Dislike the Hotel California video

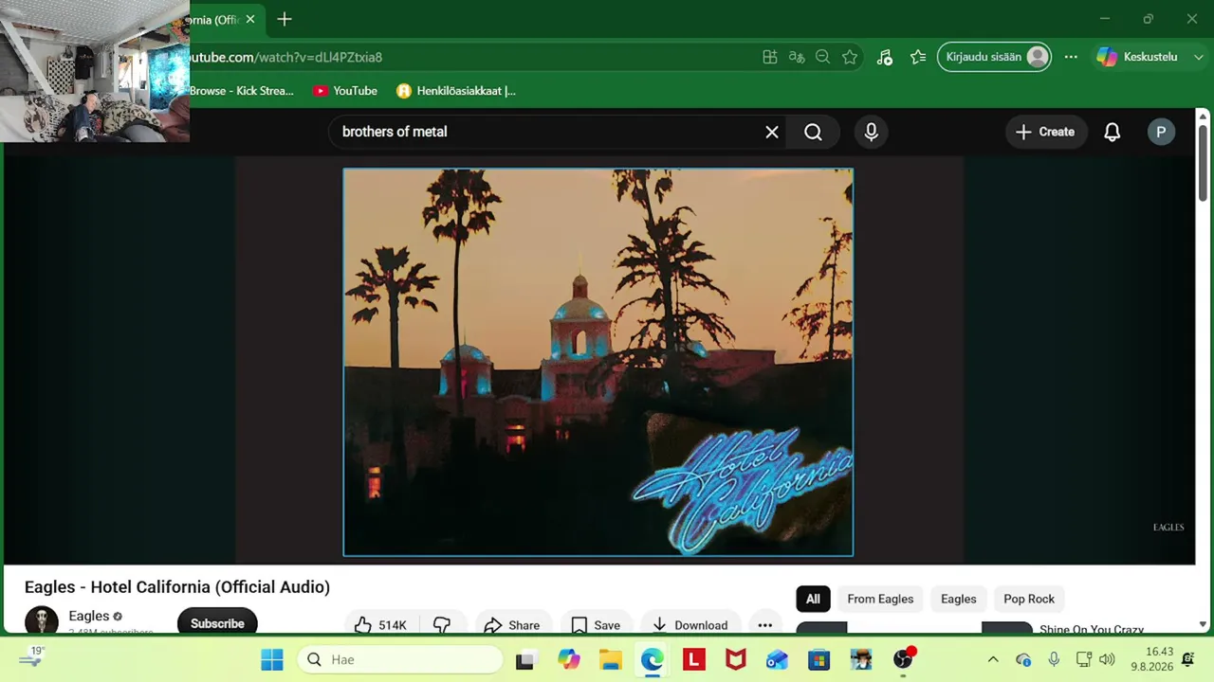442,624
